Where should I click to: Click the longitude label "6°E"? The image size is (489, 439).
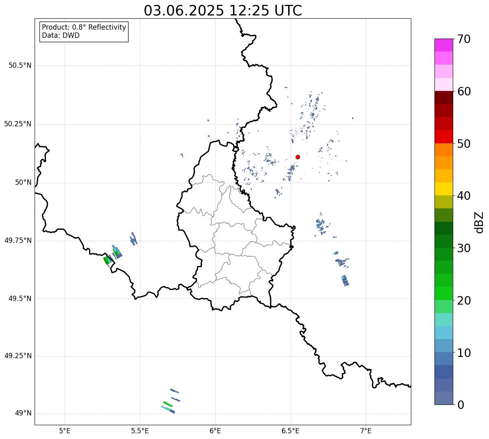[215, 430]
